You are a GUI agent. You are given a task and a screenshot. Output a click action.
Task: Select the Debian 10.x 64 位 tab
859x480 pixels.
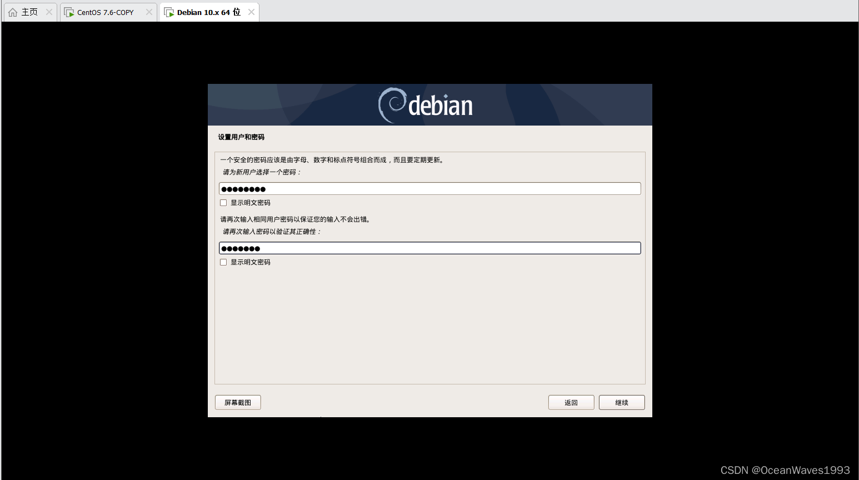coord(208,12)
